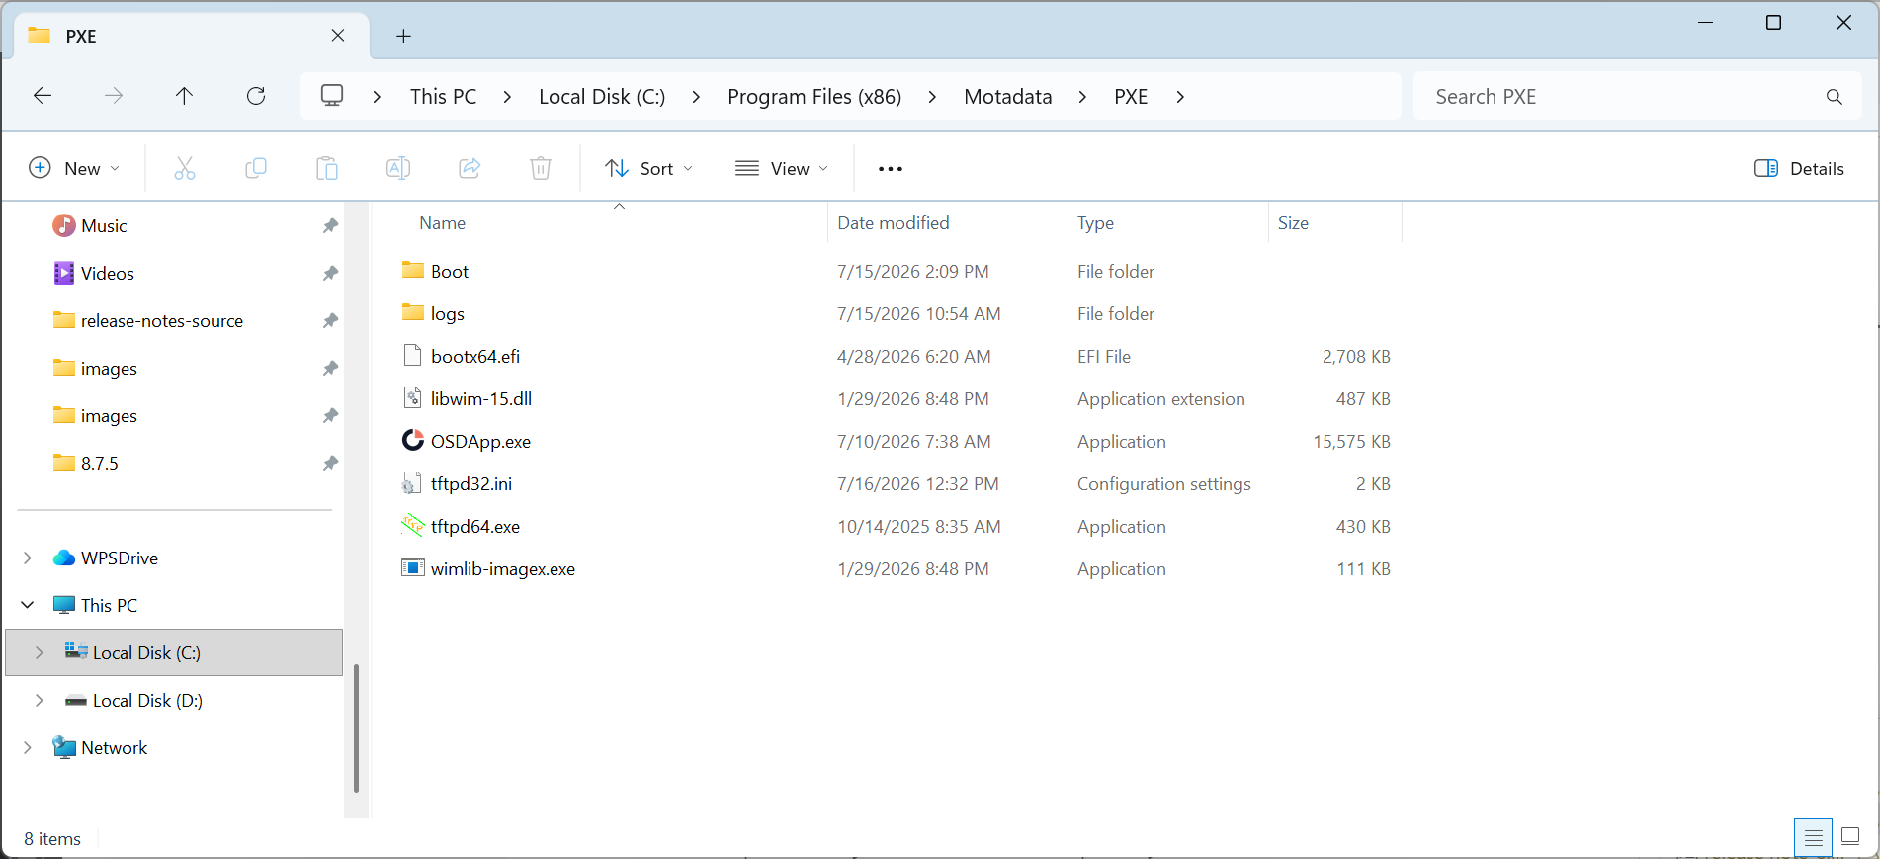Click the search magnifier icon
This screenshot has width=1880, height=859.
[x=1835, y=97]
